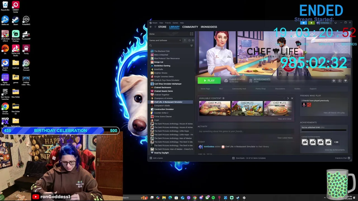Click the library search field
This screenshot has width=358, height=201.
pos(169,46)
